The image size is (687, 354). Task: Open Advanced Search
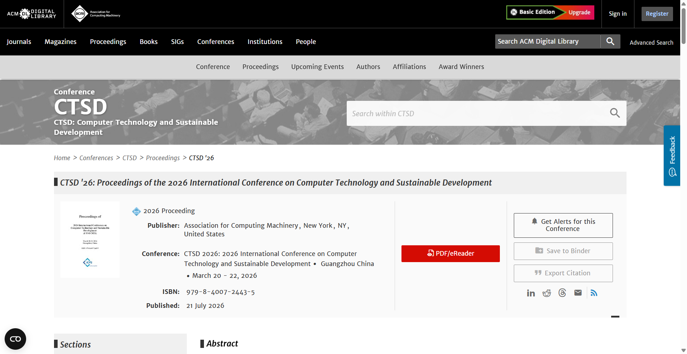651,43
